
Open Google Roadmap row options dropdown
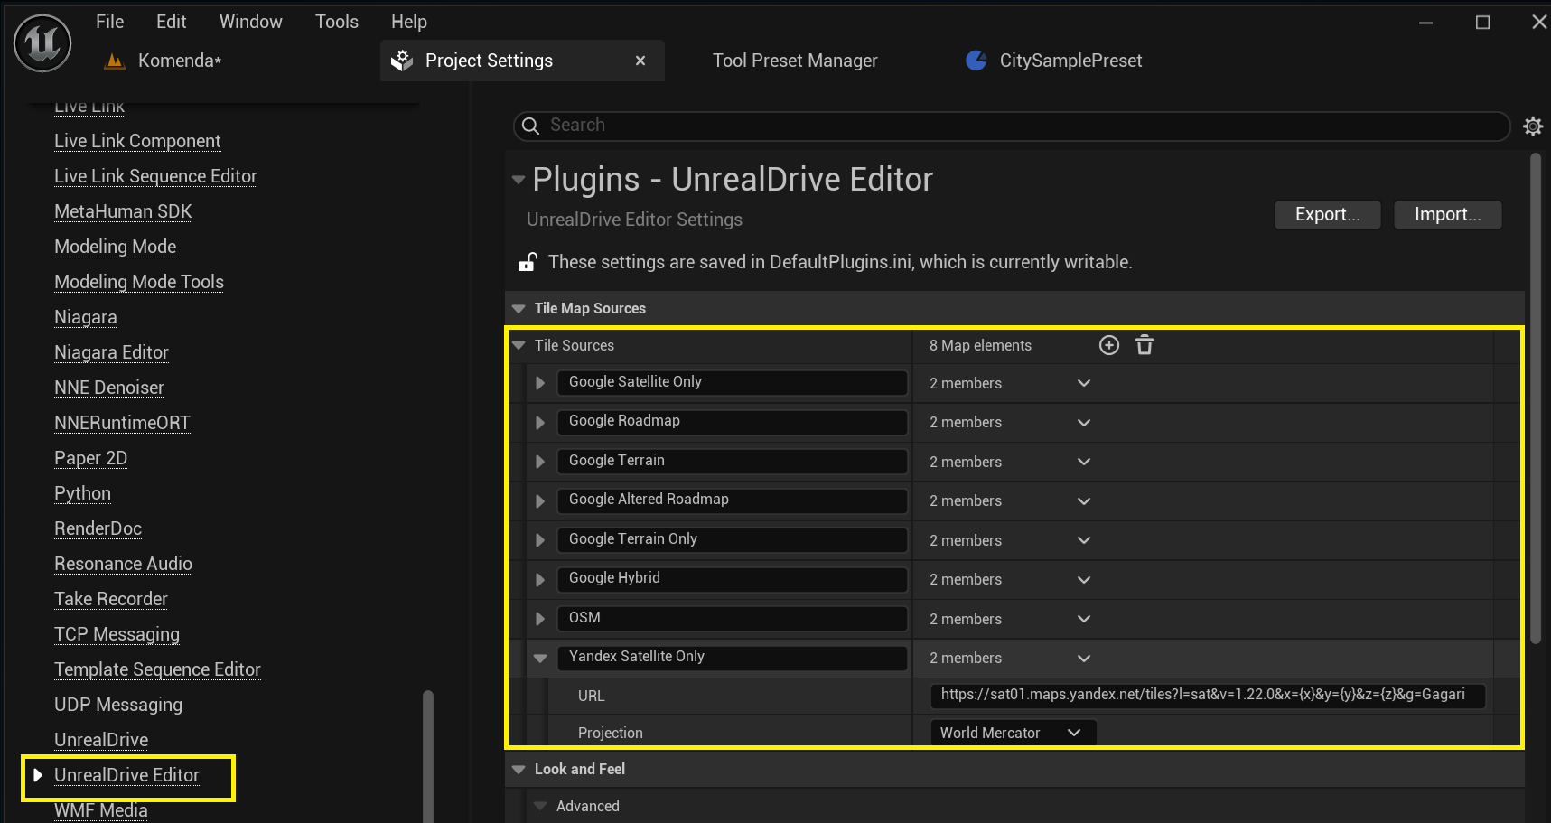[1084, 423]
